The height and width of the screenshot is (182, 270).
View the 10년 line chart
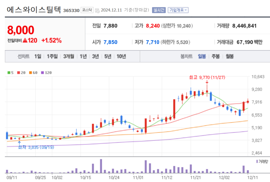[x=121, y=56]
